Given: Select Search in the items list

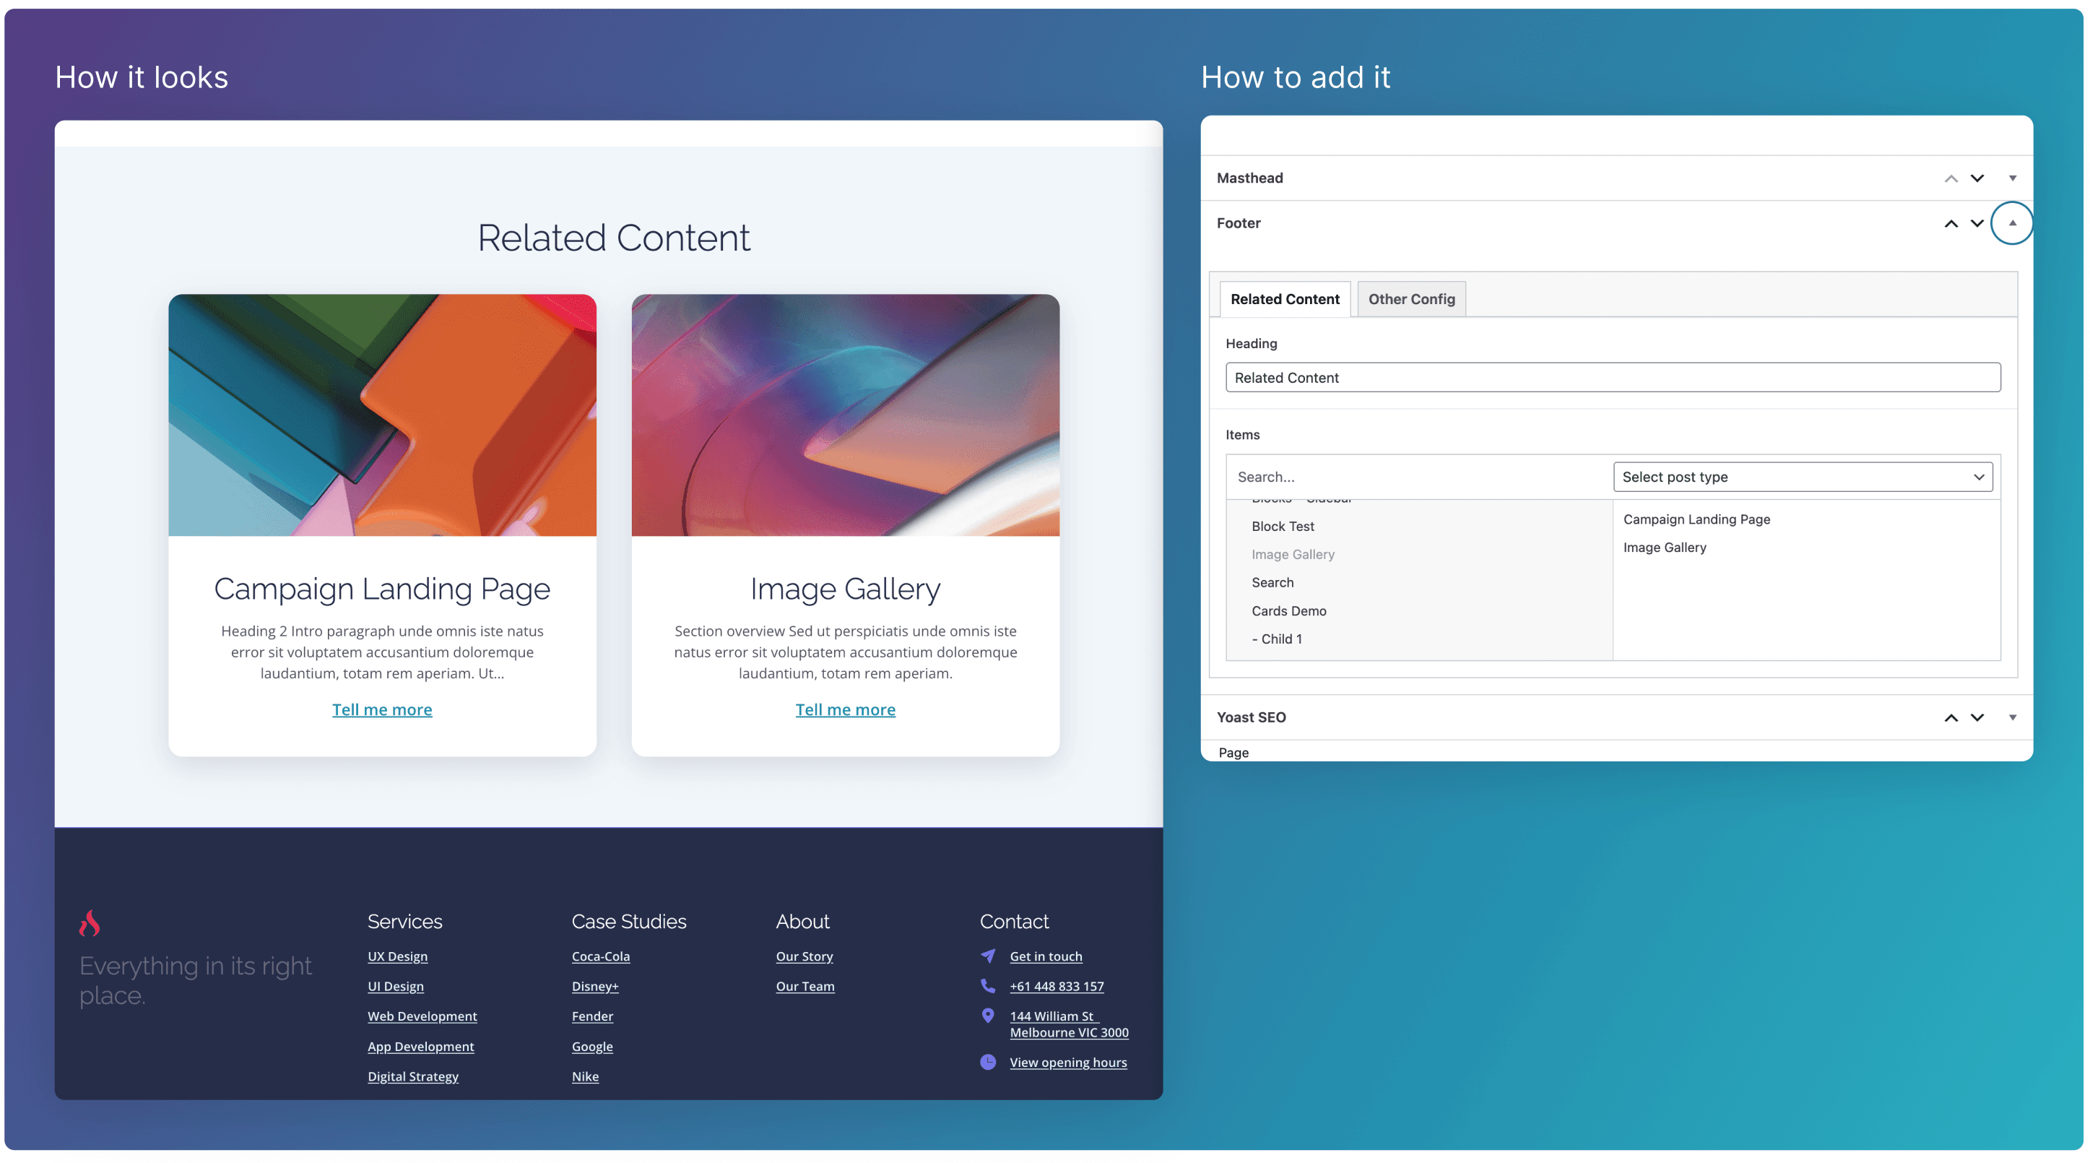Looking at the screenshot, I should (1272, 583).
